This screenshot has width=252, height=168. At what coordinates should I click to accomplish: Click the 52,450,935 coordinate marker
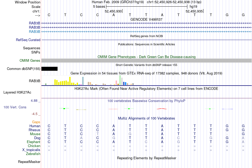[194, 11]
